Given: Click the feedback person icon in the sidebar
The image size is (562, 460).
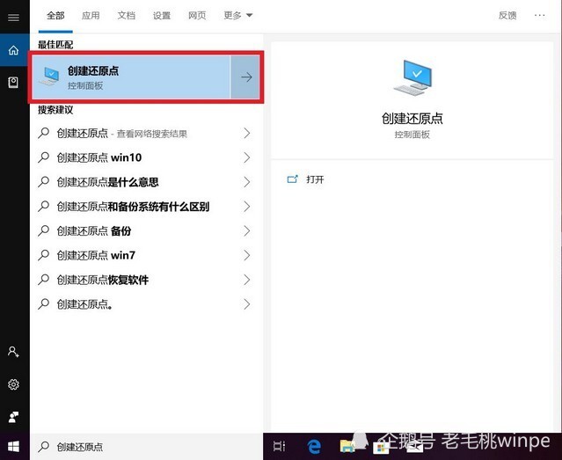Looking at the screenshot, I should [13, 417].
